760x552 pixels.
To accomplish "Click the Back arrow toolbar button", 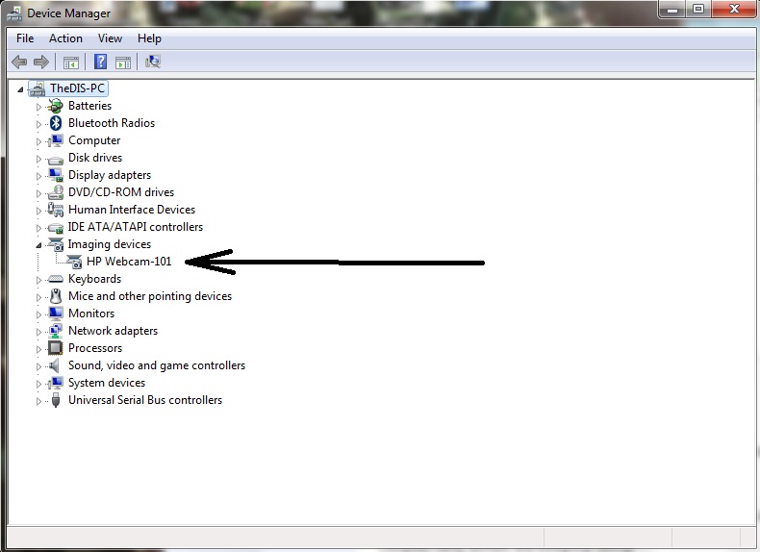I will (x=19, y=63).
